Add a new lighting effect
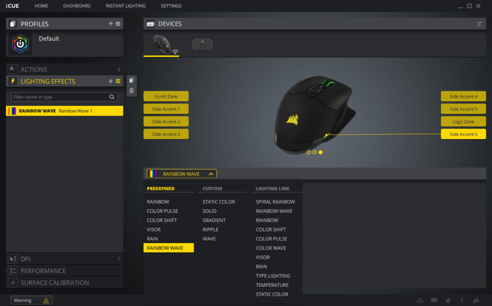The height and width of the screenshot is (306, 492). pos(110,81)
